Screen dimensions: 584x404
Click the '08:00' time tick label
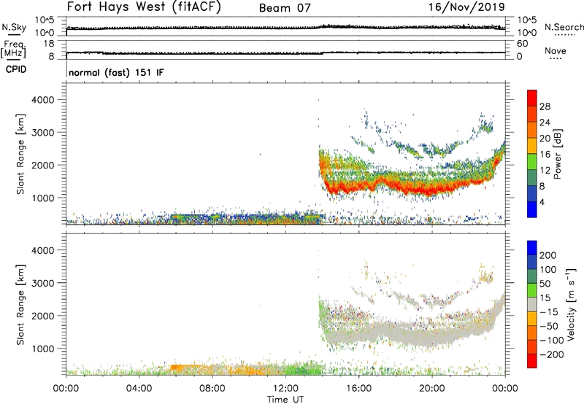coord(212,389)
